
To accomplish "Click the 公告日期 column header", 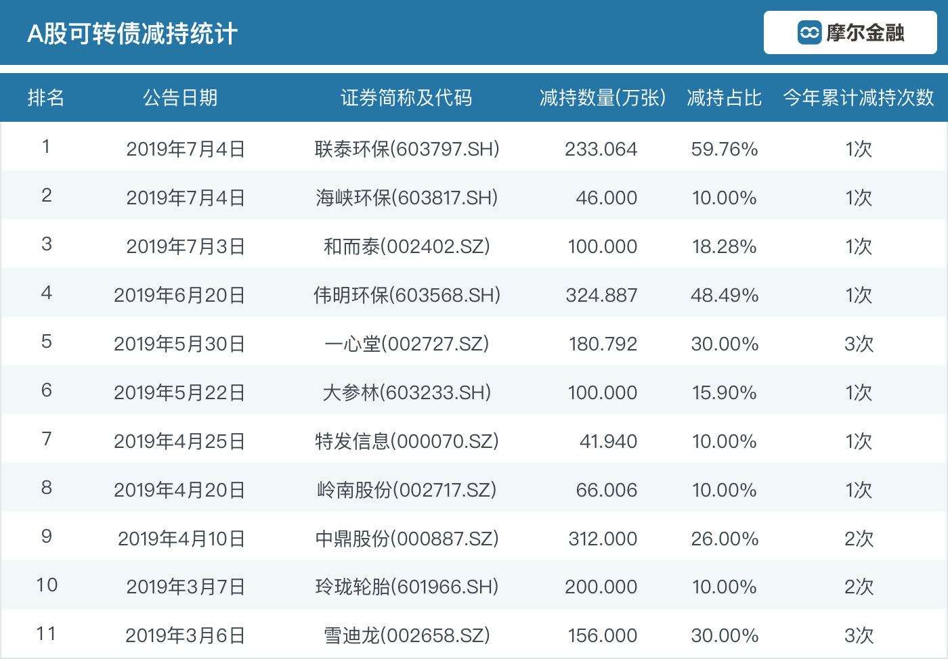I will [180, 98].
